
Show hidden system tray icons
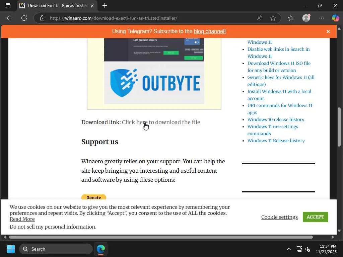(x=289, y=249)
